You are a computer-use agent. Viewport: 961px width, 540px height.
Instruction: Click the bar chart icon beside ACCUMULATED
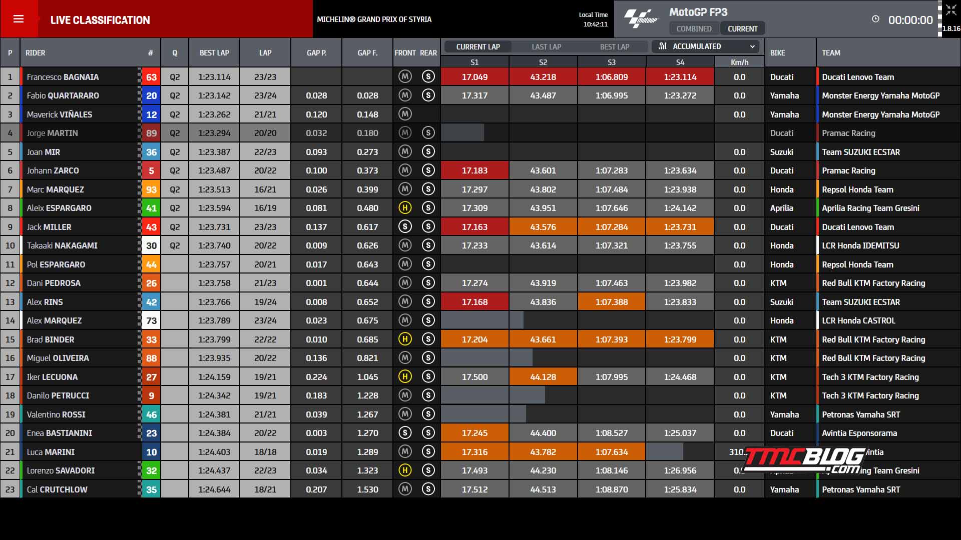click(662, 46)
